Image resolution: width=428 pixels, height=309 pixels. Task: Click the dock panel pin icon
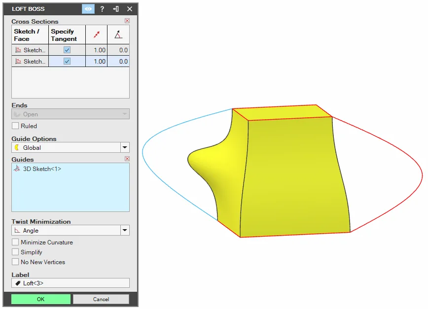pyautogui.click(x=116, y=9)
